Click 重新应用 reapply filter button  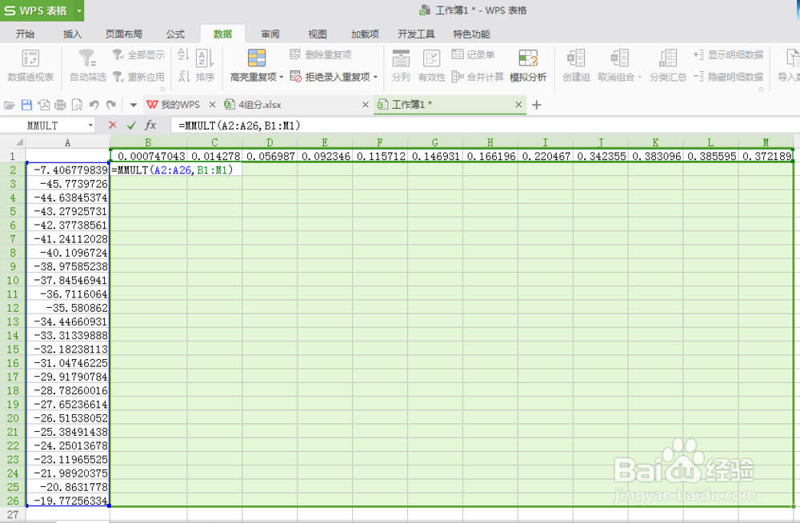click(x=138, y=77)
